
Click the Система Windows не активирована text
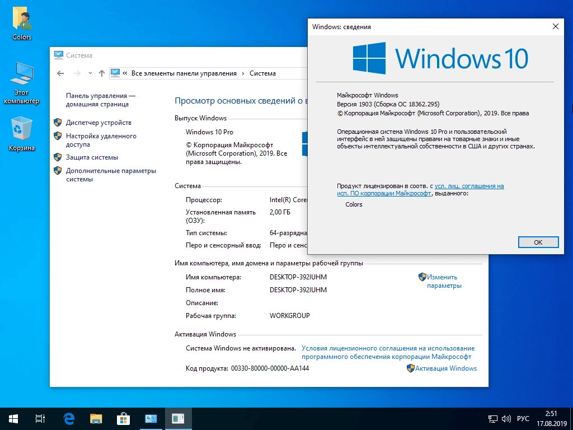coord(241,348)
